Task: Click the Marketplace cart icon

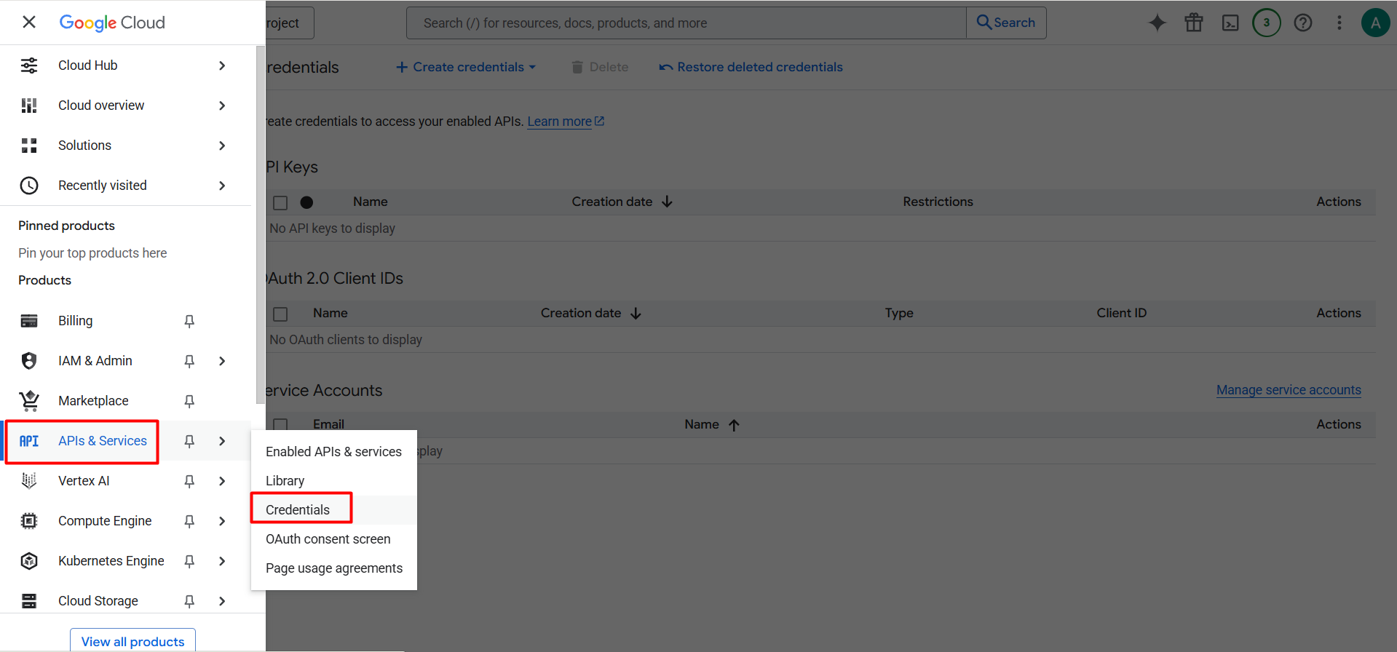Action: (29, 401)
